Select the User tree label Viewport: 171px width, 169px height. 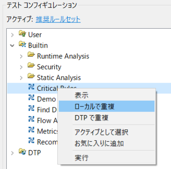pyautogui.click(x=35, y=35)
